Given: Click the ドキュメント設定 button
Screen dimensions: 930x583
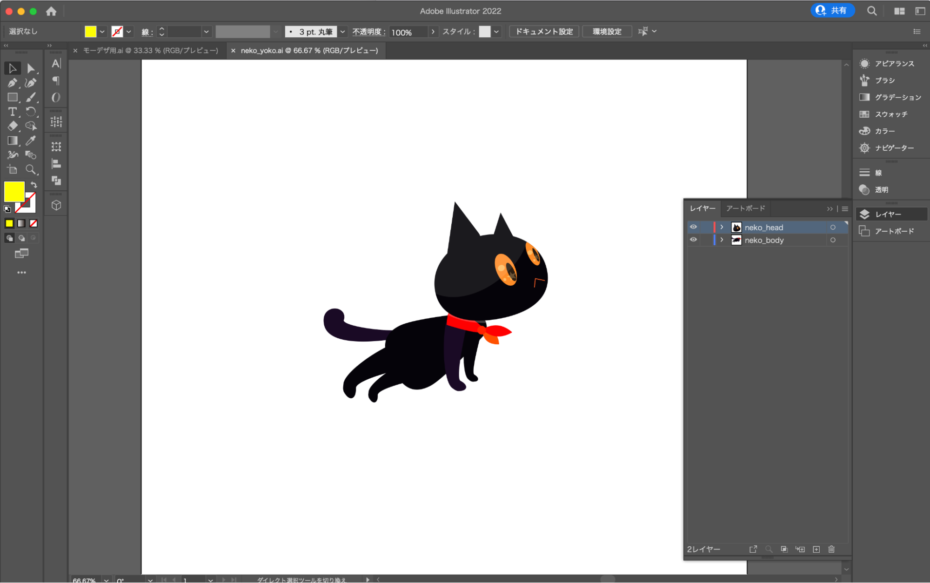Looking at the screenshot, I should (x=544, y=32).
